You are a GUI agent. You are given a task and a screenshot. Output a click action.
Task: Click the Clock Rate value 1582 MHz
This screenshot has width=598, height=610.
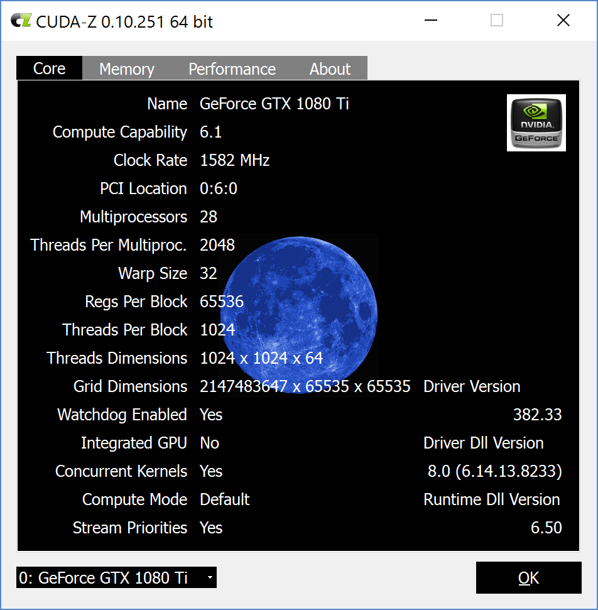(x=234, y=160)
